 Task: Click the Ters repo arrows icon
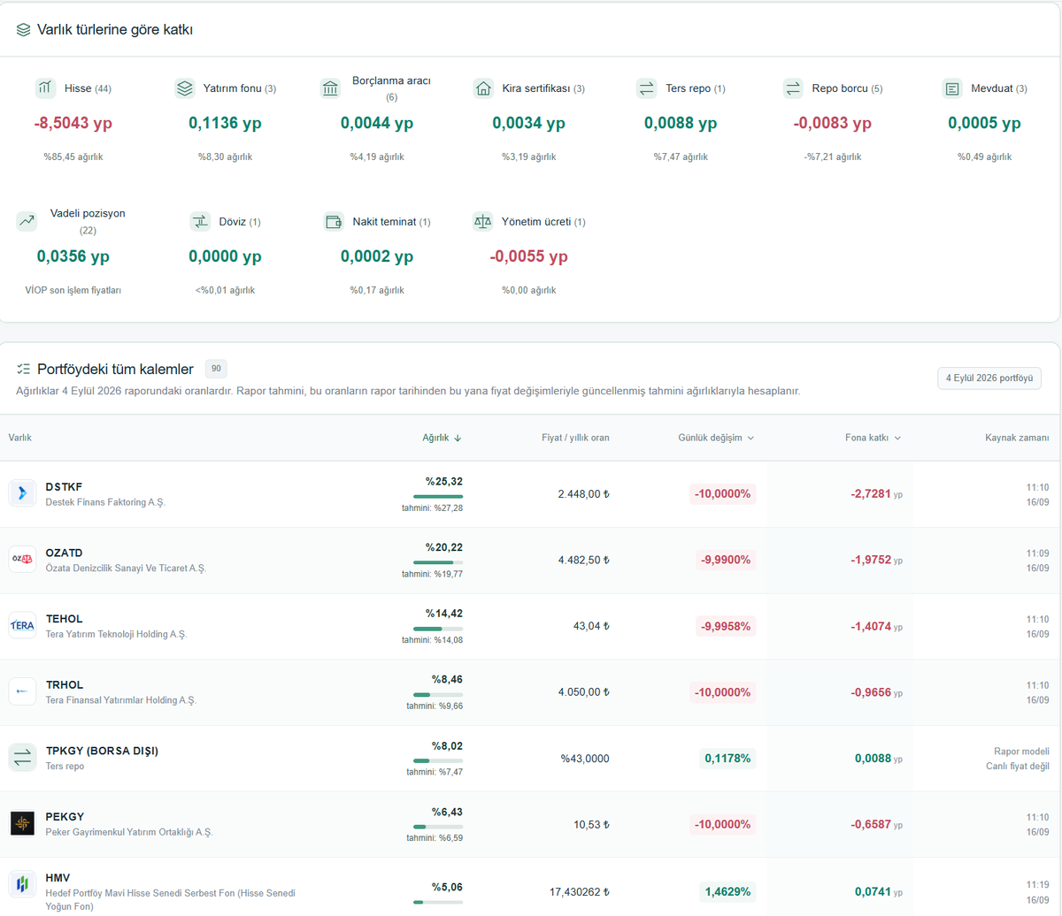(647, 88)
